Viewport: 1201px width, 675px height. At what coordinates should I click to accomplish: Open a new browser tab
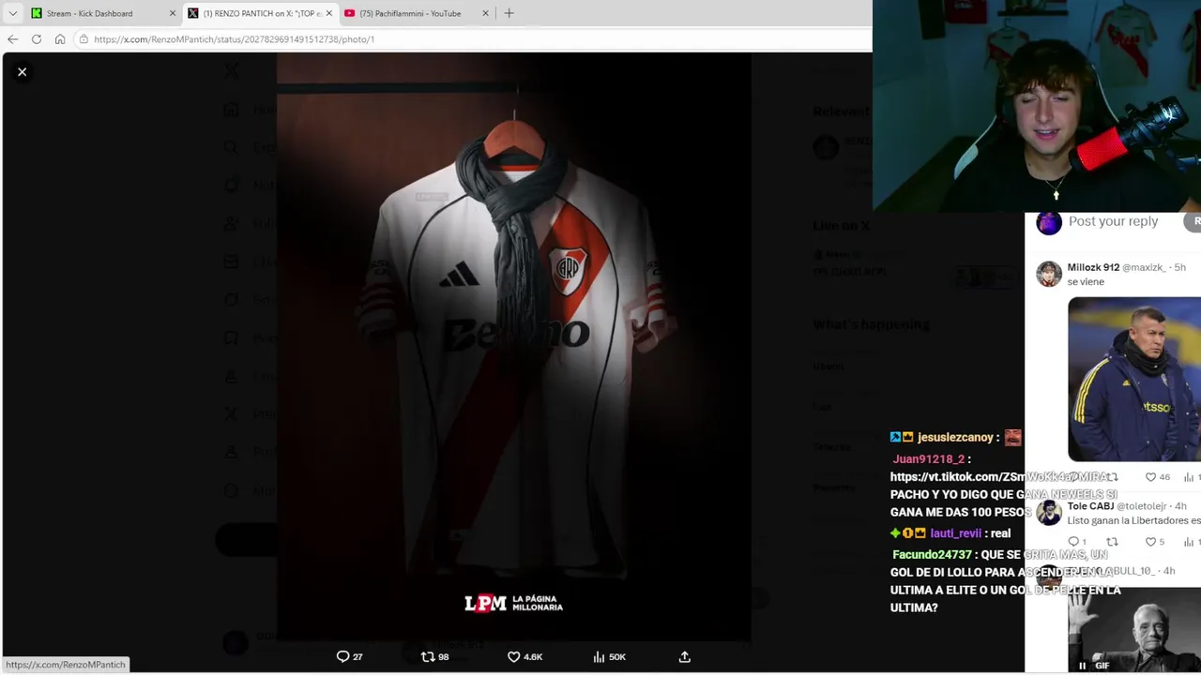click(x=509, y=13)
